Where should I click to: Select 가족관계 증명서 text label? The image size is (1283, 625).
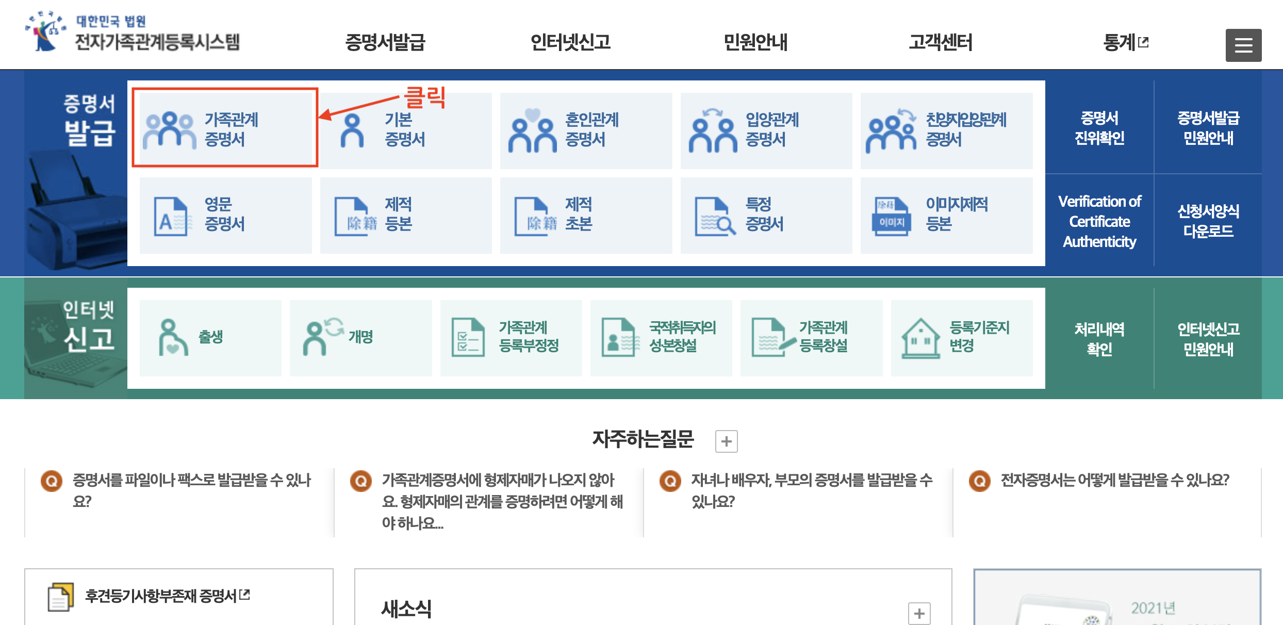pyautogui.click(x=231, y=129)
